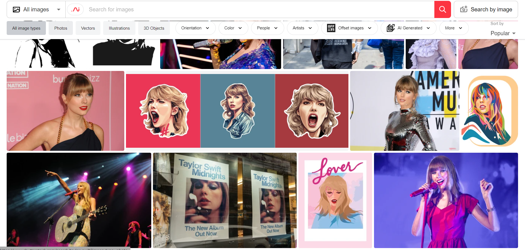The height and width of the screenshot is (250, 525).
Task: Open the lavender ruffle dress photo
Action: click(x=431, y=54)
